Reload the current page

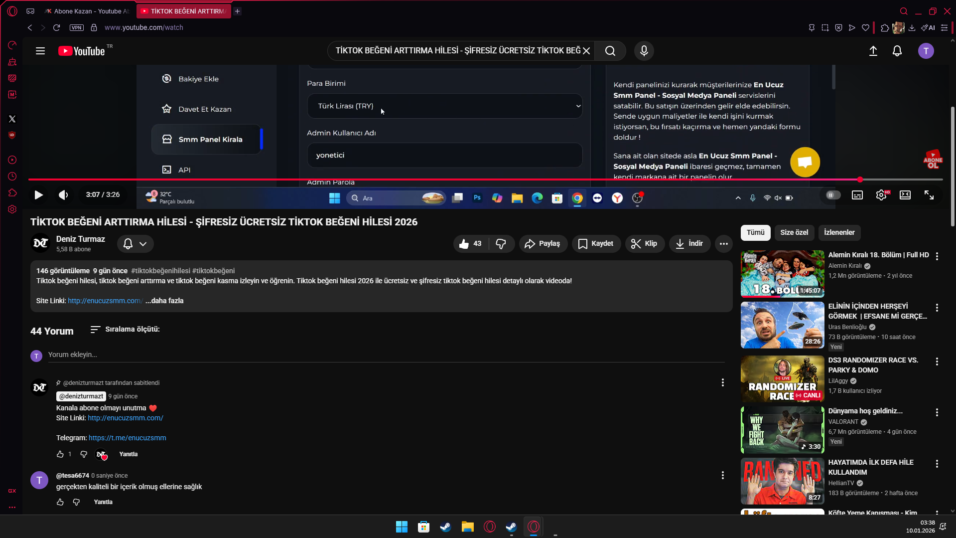click(57, 27)
